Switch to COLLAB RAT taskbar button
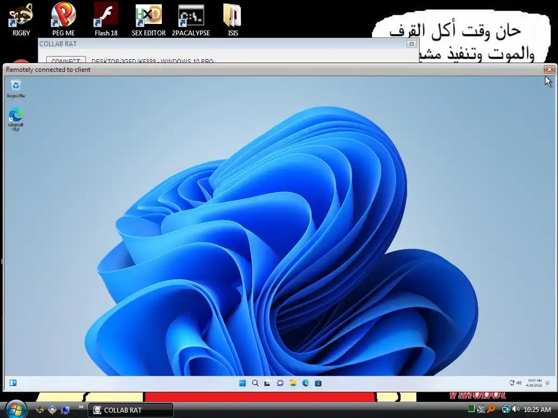Viewport: 558px width, 418px height. pos(131,410)
